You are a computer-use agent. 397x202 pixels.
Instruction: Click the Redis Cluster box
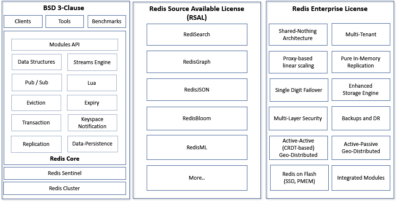[64, 189]
